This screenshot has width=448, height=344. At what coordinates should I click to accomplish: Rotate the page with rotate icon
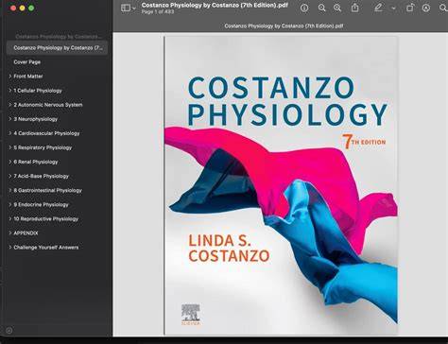pos(409,8)
